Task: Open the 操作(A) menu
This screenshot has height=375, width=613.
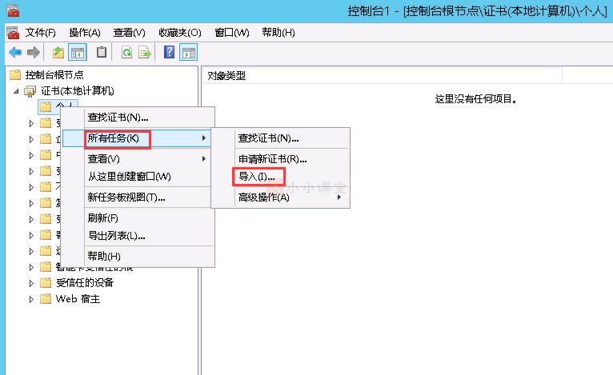Action: (x=85, y=33)
